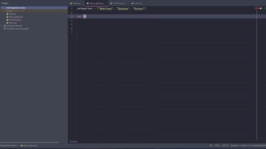
Task: Click the Python icon on rules.py tab
Action: pyautogui.click(x=133, y=3)
